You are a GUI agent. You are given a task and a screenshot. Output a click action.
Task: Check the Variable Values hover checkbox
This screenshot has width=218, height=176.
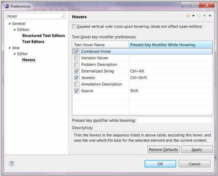coord(77,58)
